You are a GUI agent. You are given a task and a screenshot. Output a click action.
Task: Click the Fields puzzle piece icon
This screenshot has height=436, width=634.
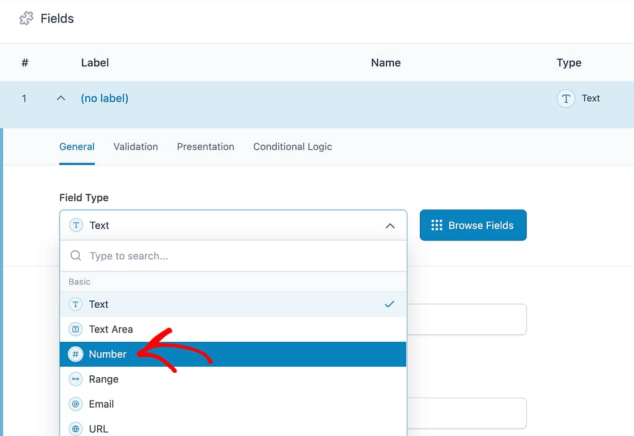pyautogui.click(x=26, y=18)
